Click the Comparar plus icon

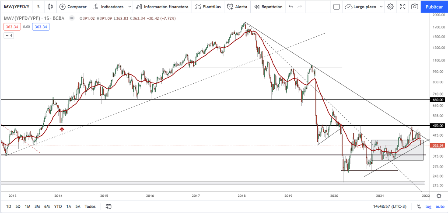[x=62, y=7]
